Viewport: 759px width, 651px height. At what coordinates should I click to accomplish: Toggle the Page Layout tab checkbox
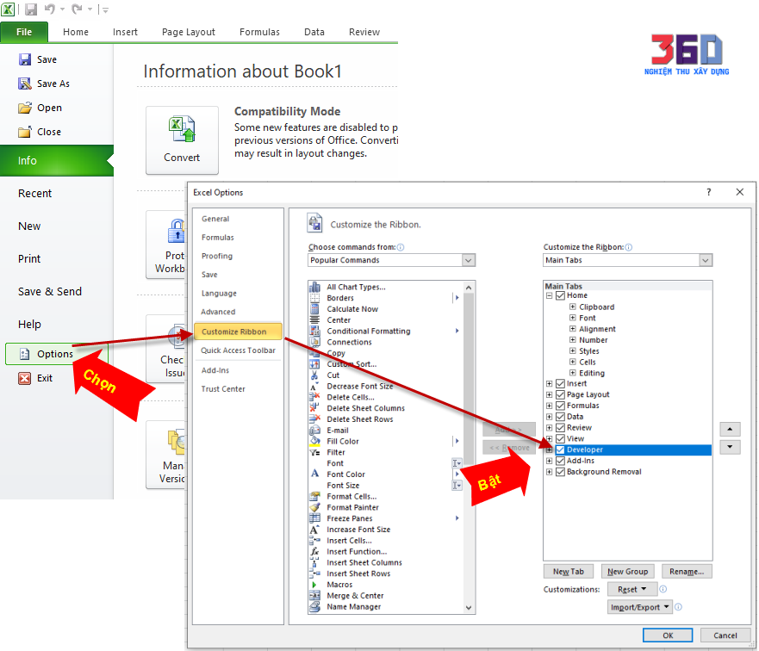point(561,394)
